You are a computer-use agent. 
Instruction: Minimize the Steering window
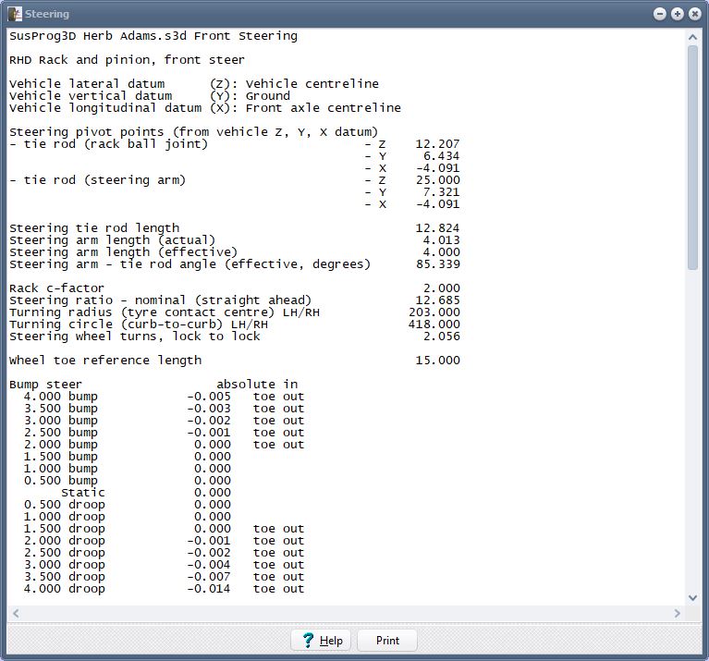tap(659, 14)
